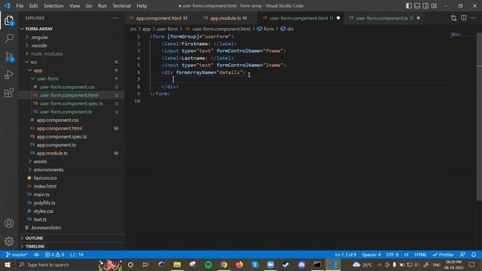Screen dimensions: 482x271
Task: Customize layout icon in title bar
Action: [x=434, y=6]
